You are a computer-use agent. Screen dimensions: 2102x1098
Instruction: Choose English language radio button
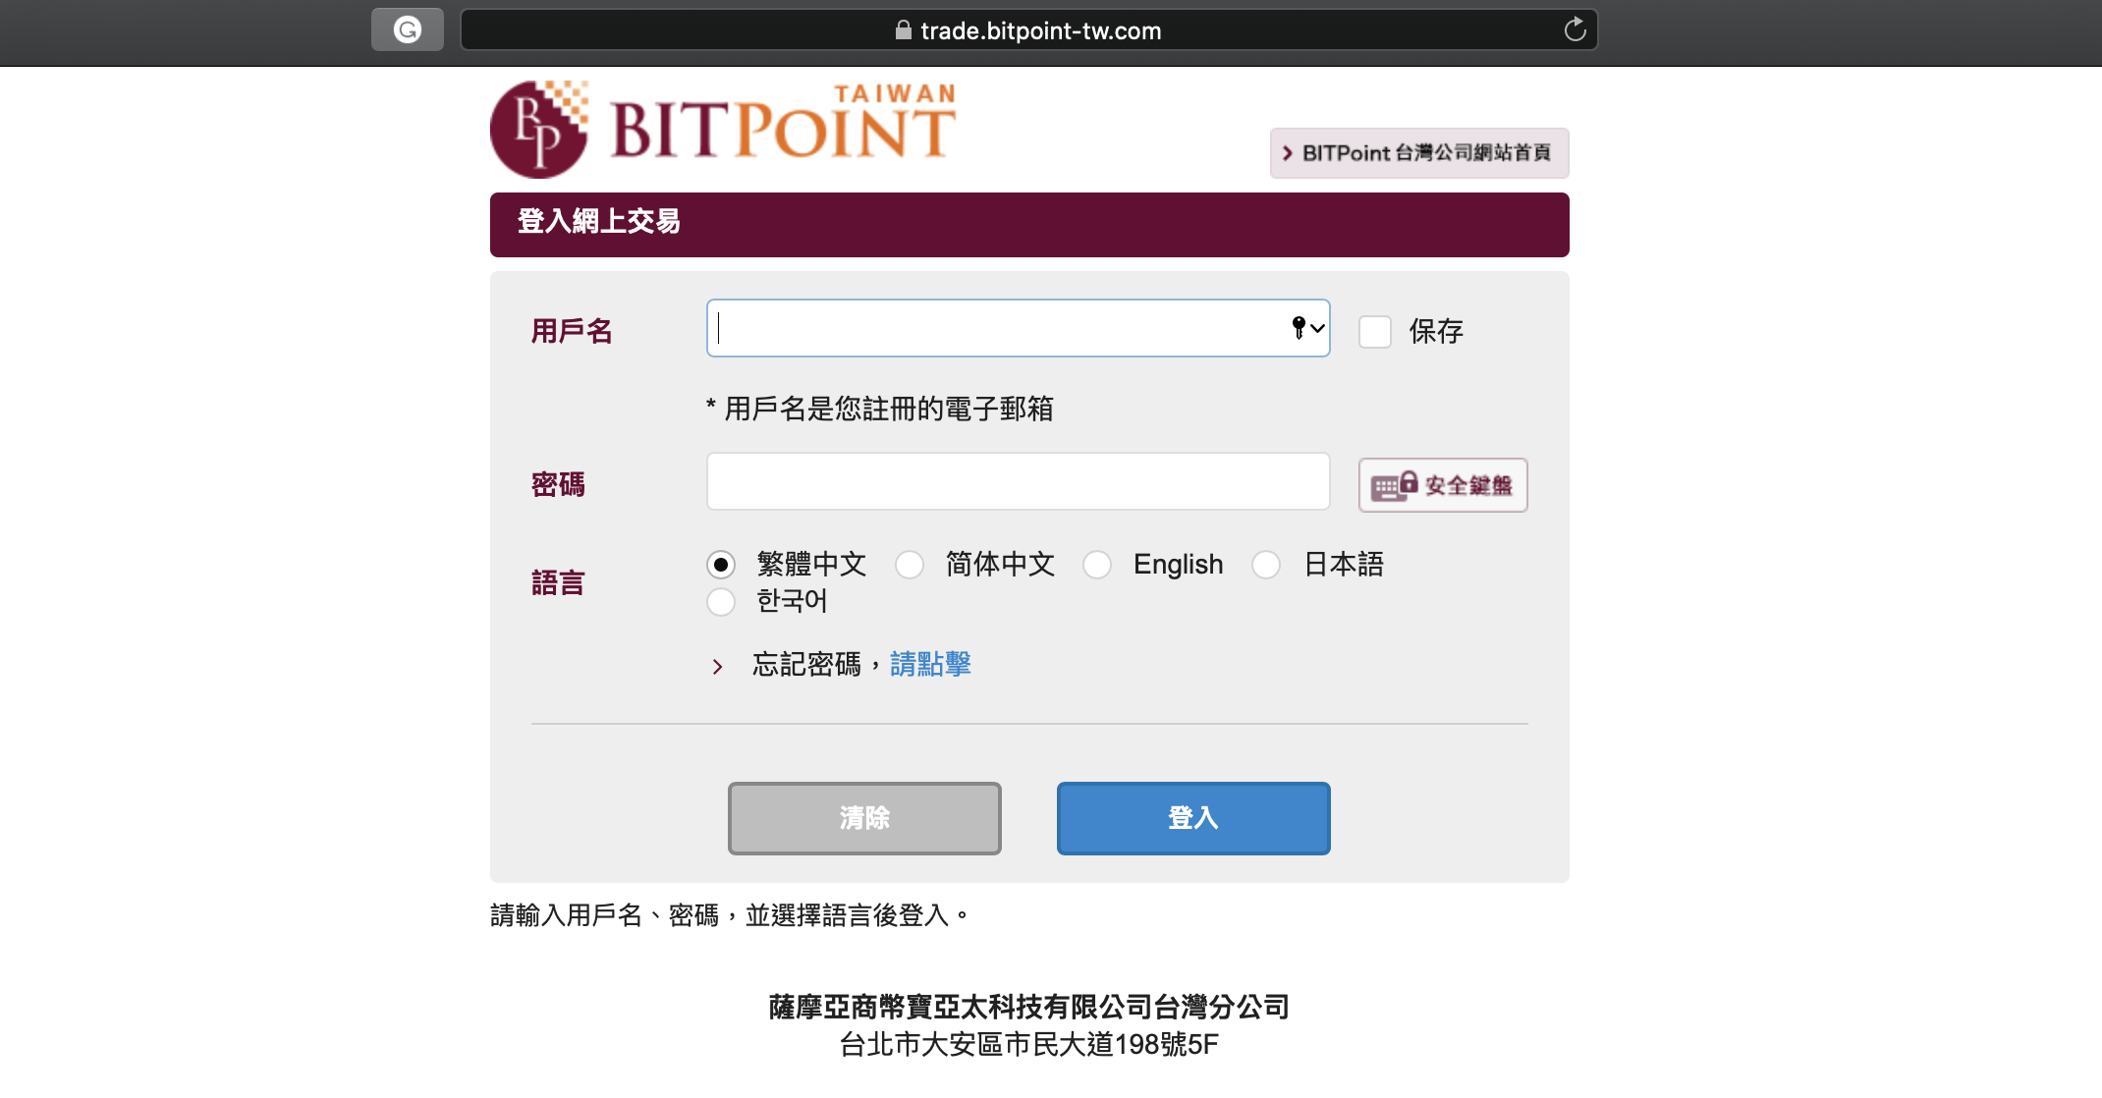pyautogui.click(x=1097, y=565)
